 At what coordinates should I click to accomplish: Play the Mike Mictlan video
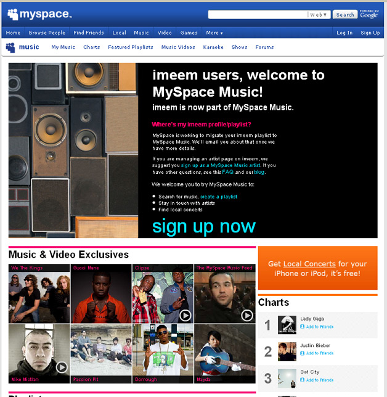click(x=62, y=367)
